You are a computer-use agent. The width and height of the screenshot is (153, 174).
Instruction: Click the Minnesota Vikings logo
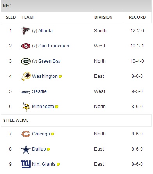point(26,107)
